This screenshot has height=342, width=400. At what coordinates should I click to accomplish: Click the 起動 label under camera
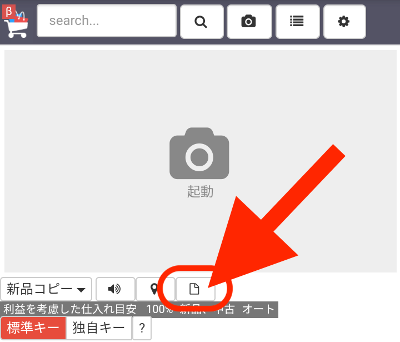[x=200, y=191]
